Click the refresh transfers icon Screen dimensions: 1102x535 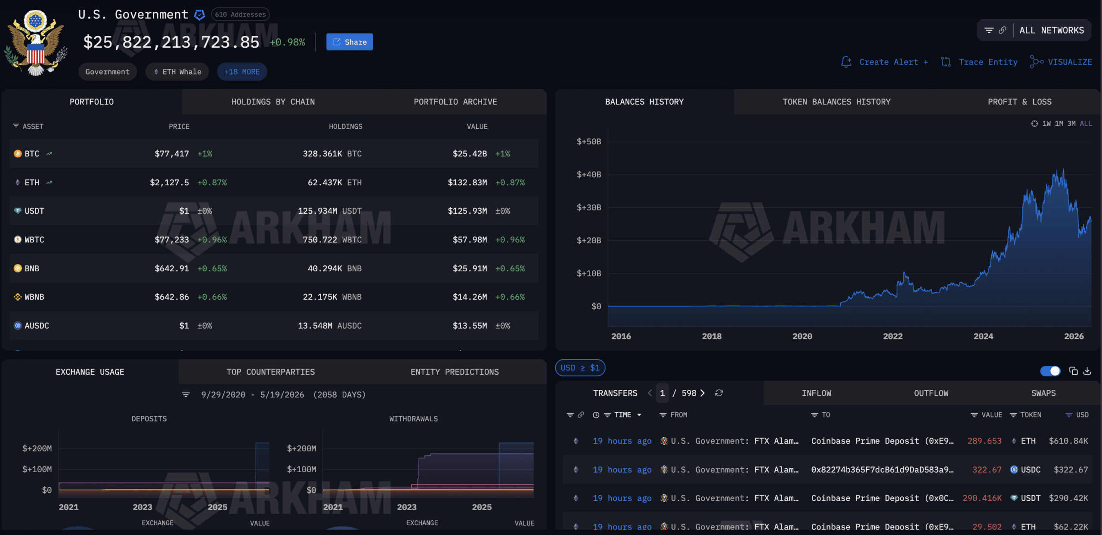click(x=719, y=393)
